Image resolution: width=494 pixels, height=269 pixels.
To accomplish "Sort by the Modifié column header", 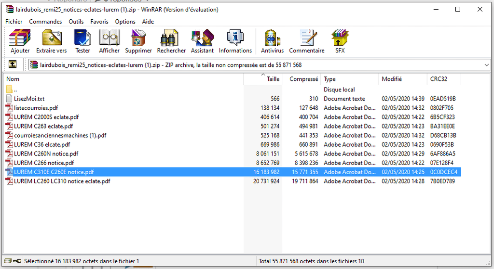I will [403, 79].
